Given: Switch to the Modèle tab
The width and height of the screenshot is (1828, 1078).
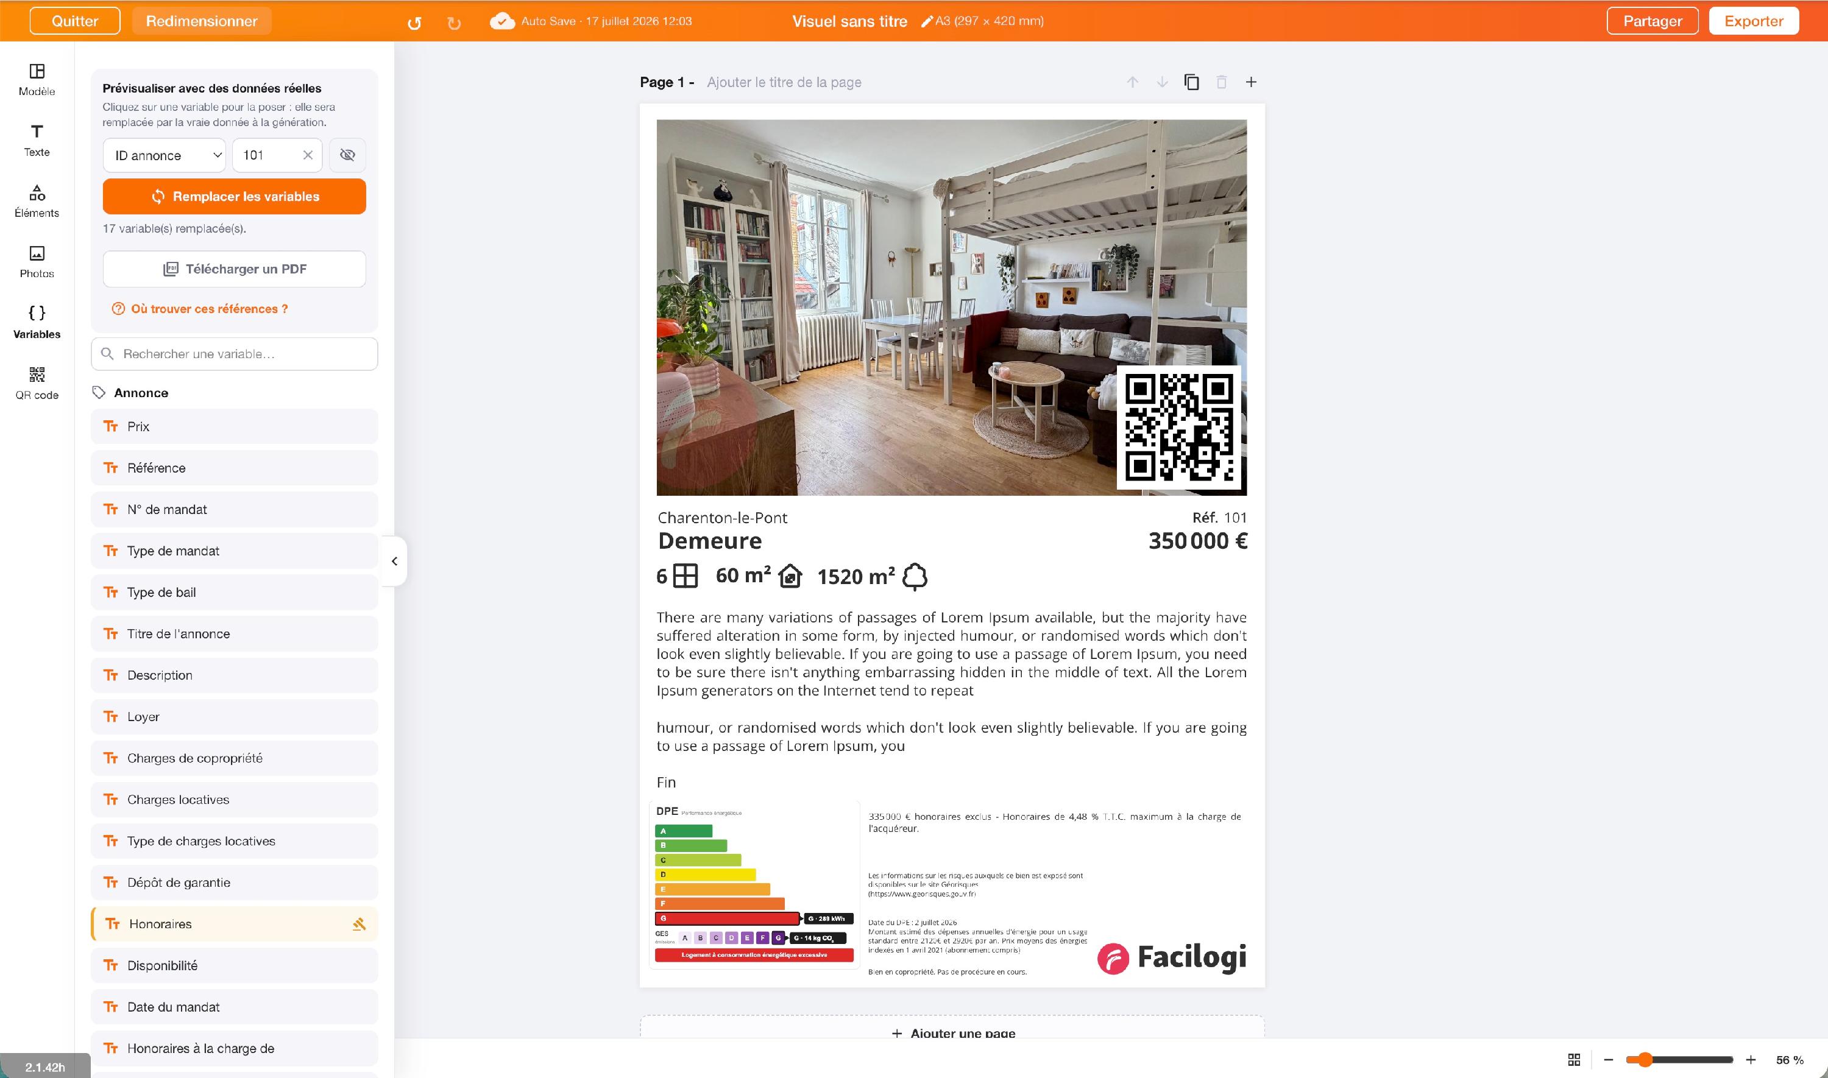Looking at the screenshot, I should [x=37, y=80].
